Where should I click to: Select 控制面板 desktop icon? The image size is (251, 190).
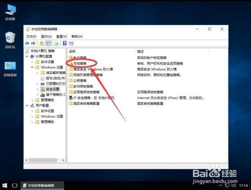[10, 69]
